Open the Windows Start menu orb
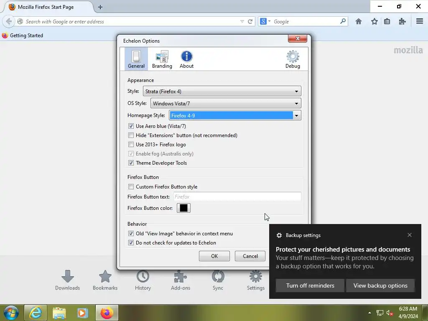The width and height of the screenshot is (428, 321). (x=11, y=313)
